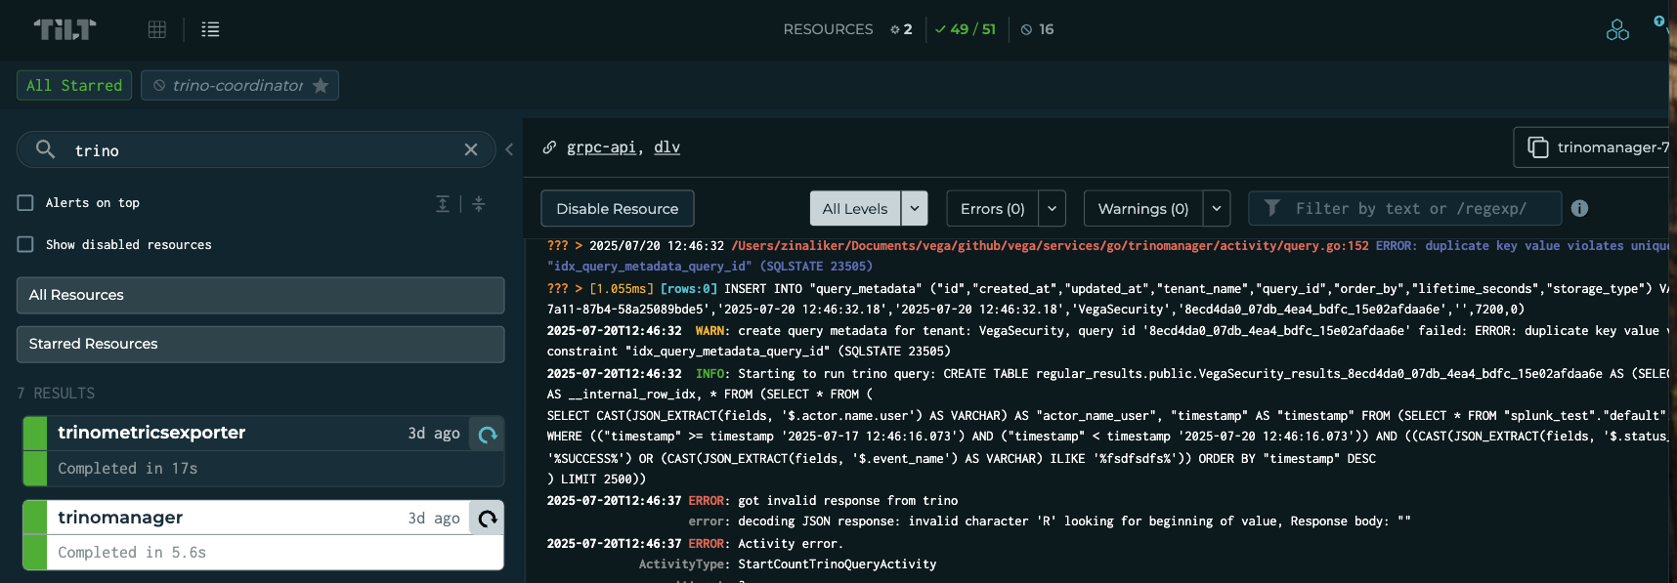Unstar trino-coordinator with the star icon

pyautogui.click(x=321, y=86)
